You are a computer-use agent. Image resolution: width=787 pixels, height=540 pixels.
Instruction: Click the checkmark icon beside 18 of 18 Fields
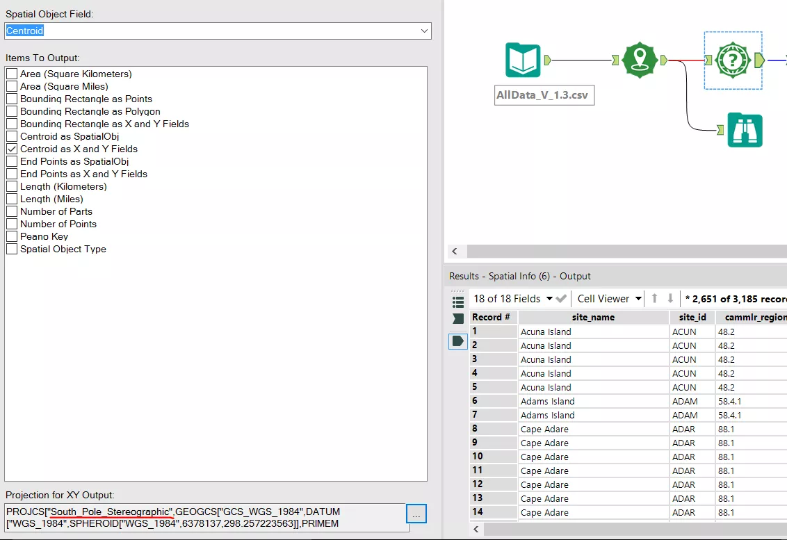point(561,299)
